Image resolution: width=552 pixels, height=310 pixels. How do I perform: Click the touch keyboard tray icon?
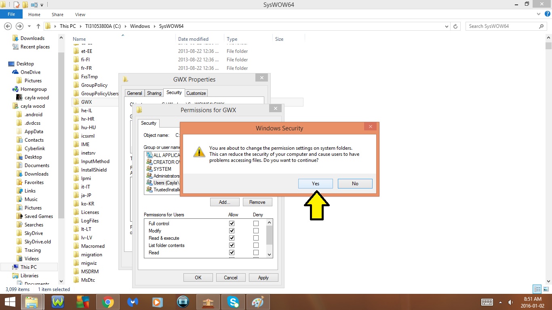point(487,302)
